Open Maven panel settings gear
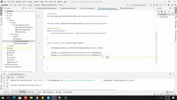 pyautogui.click(x=170, y=8)
